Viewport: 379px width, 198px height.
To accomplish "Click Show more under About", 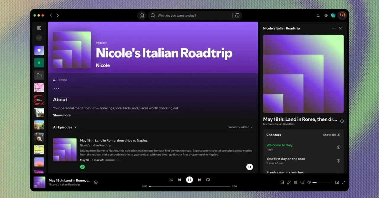I will tap(62, 115).
